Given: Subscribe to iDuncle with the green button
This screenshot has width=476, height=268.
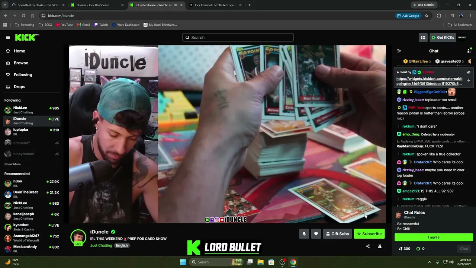Looking at the screenshot, I should (x=369, y=234).
